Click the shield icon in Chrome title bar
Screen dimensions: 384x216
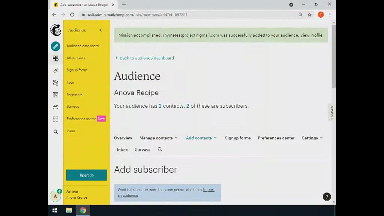pos(291,4)
